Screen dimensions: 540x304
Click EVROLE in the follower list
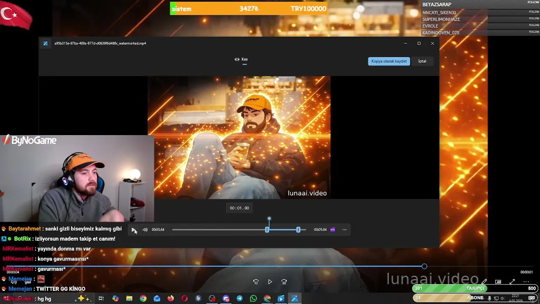430,26
